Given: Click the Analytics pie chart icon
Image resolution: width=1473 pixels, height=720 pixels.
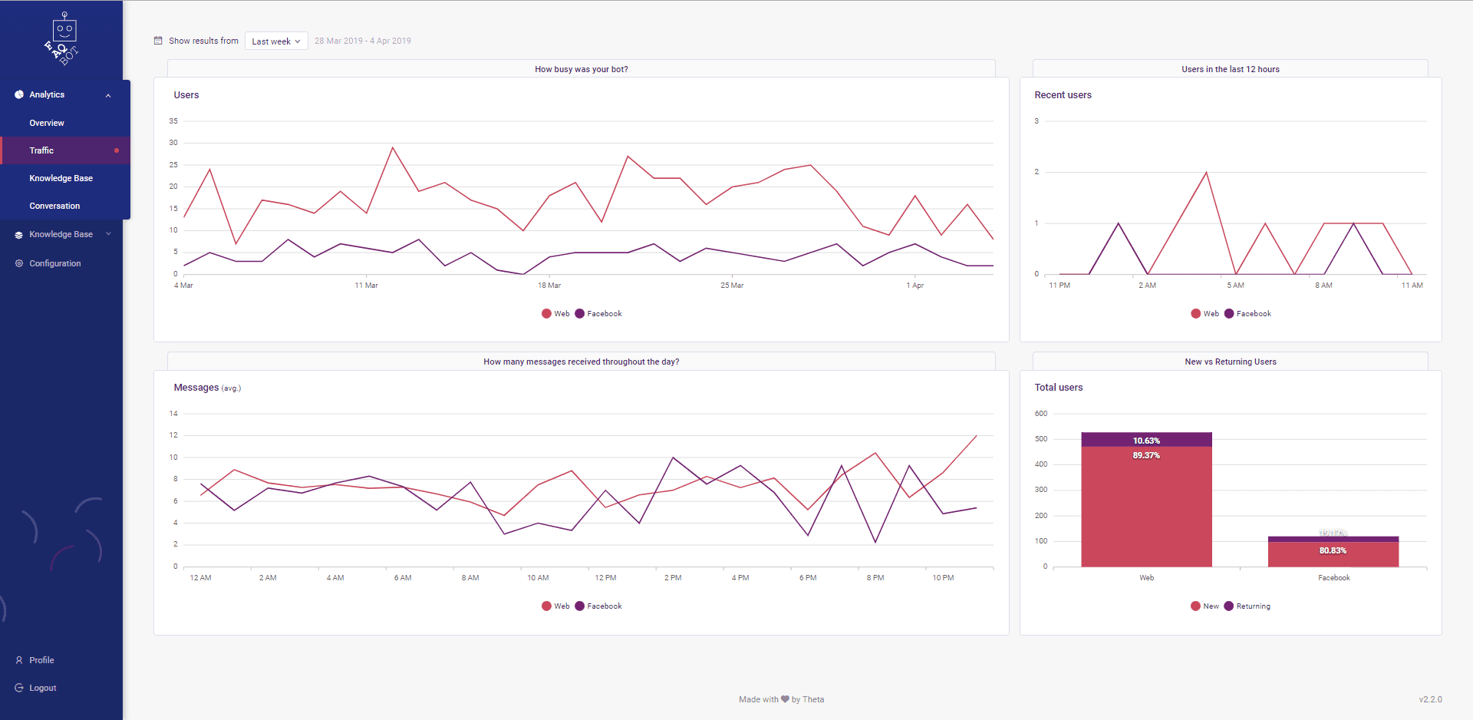Looking at the screenshot, I should [x=19, y=94].
